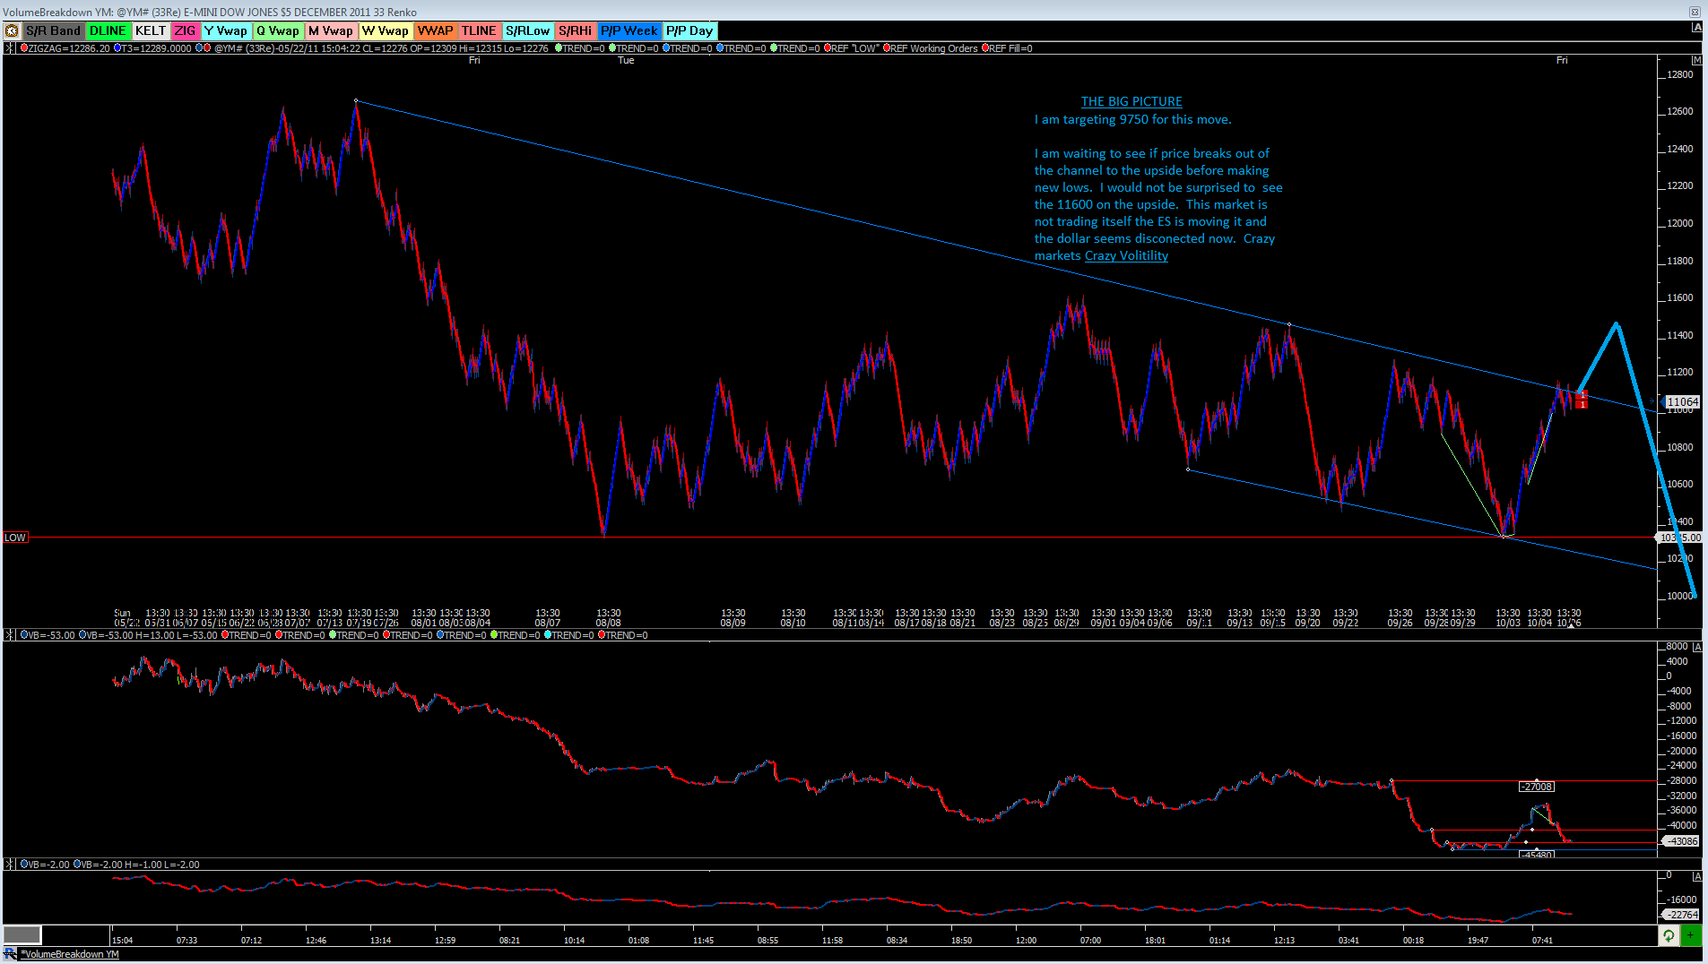This screenshot has width=1708, height=964.
Task: Click the blue T3 indicator dot
Action: point(117,48)
